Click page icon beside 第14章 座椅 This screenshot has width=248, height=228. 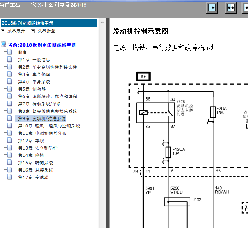(10, 155)
